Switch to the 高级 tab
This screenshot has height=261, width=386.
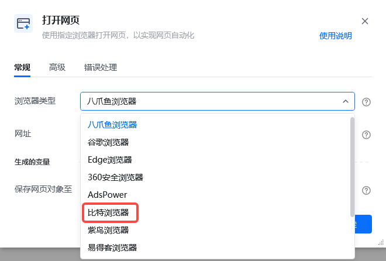[x=57, y=67]
